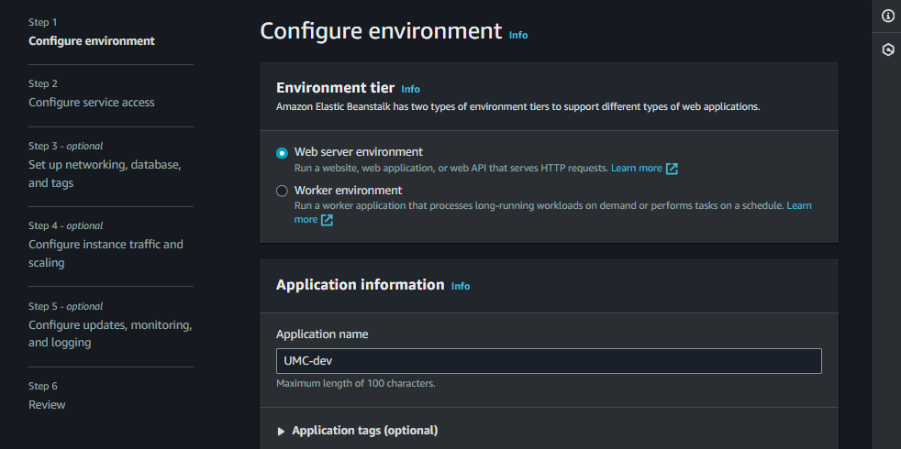Select Step 1 Configure environment
The width and height of the screenshot is (901, 449).
click(92, 40)
